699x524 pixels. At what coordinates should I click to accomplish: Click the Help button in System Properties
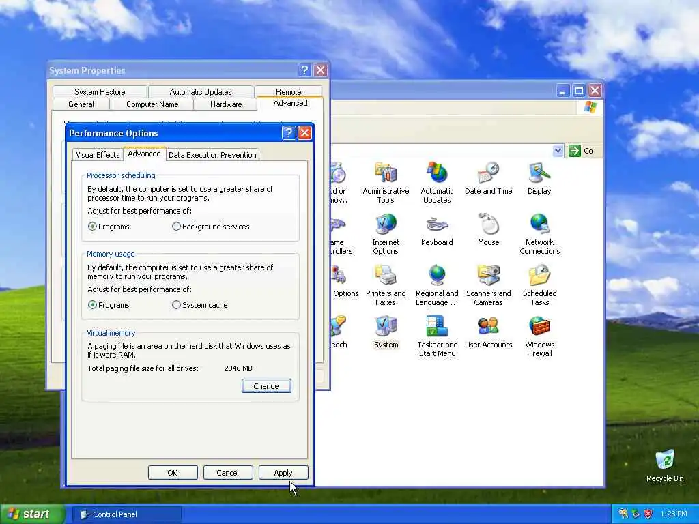click(304, 70)
